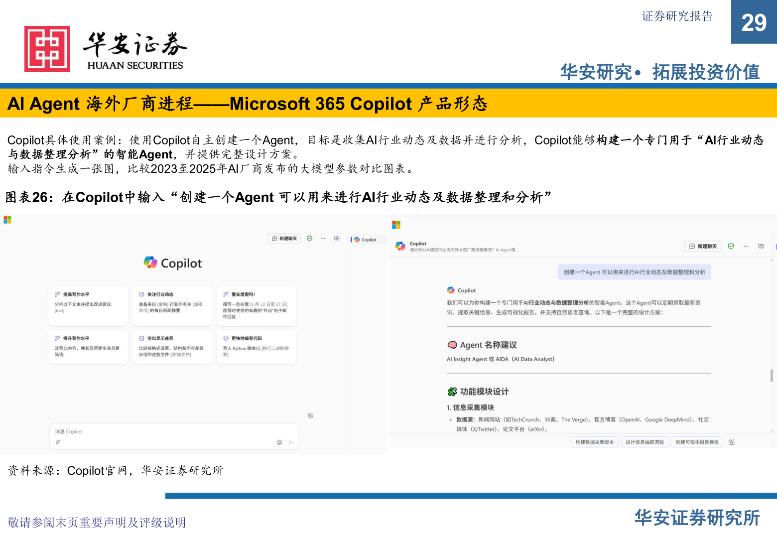777x538 pixels.
Task: Open the more options ellipsis on Copilot start page
Action: click(323, 239)
